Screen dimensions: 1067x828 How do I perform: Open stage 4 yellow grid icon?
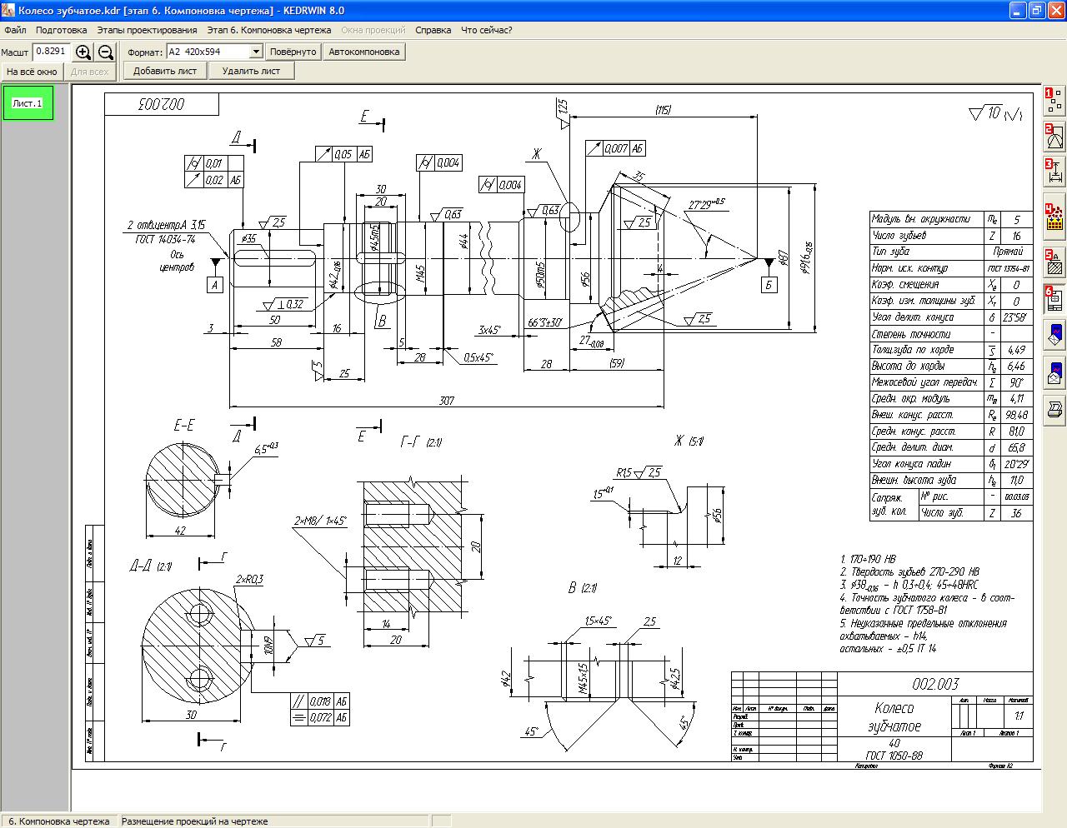tap(1054, 216)
